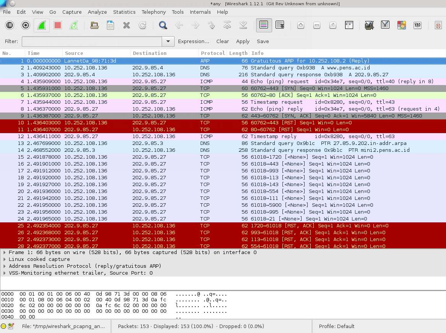
Task: Sort by the Info column header
Action: point(347,53)
